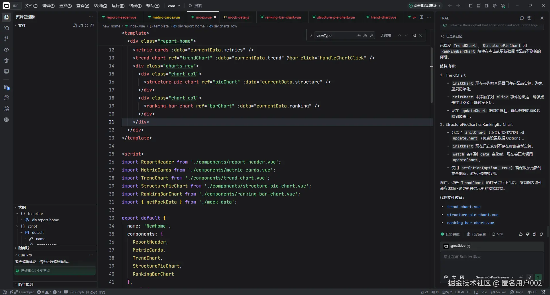
Task: Click the image attachment icon in chat input
Action: point(462,277)
